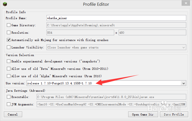Click the Profile Name: label
Viewport: 192px width, 121px height.
pos(16,18)
